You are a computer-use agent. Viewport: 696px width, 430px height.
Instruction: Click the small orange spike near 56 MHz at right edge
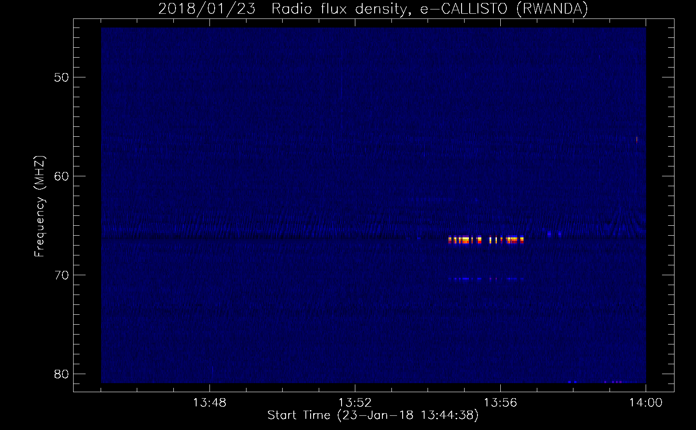pos(637,139)
